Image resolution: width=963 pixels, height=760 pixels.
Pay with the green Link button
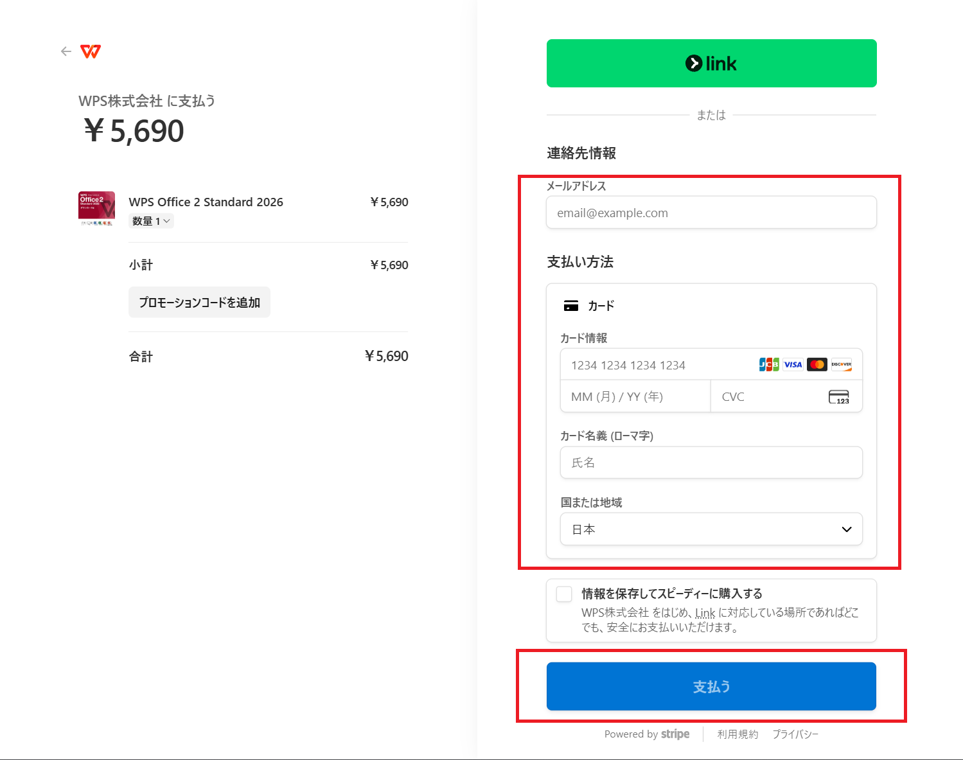[711, 63]
